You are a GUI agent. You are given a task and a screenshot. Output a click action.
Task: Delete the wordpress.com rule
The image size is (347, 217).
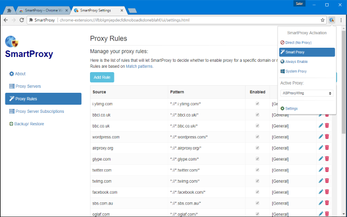coord(327,137)
